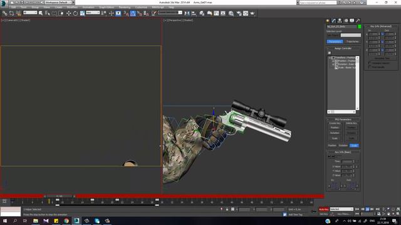Collapse the Assign Controller rollout

[x=343, y=48]
